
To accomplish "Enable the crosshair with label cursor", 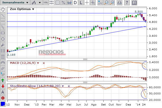I will tap(93, 3).
